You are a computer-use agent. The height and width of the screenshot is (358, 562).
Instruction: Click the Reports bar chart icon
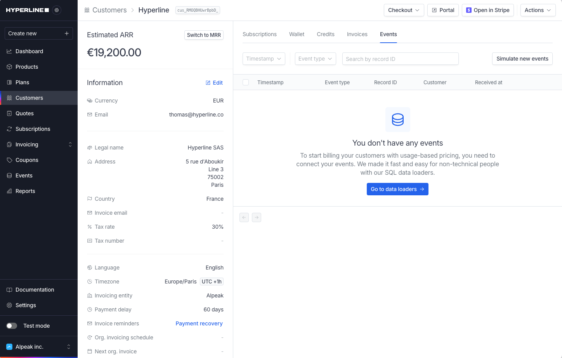tap(9, 191)
